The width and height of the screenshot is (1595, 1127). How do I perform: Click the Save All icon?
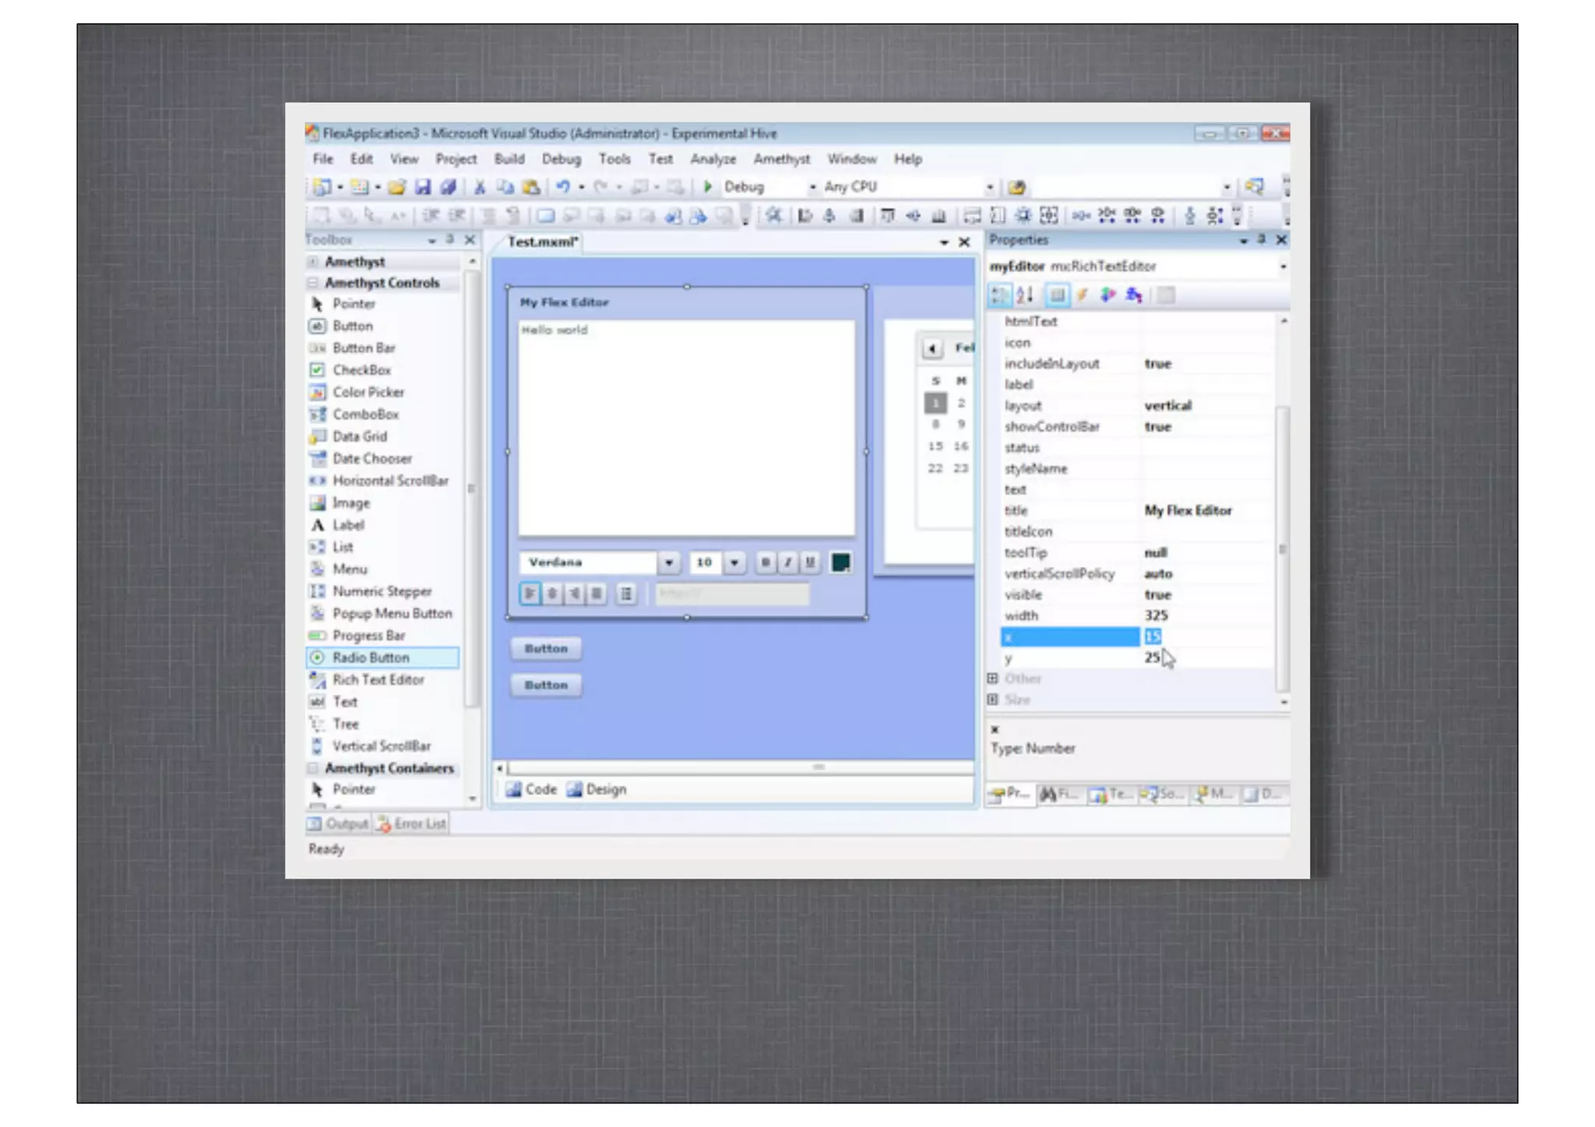448,187
